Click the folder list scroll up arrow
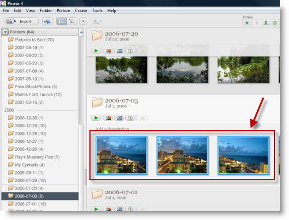 point(81,32)
